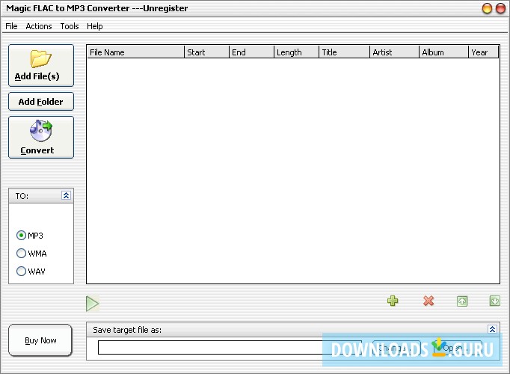Click the Year column header
Viewport: 510px width, 374px height.
(483, 52)
